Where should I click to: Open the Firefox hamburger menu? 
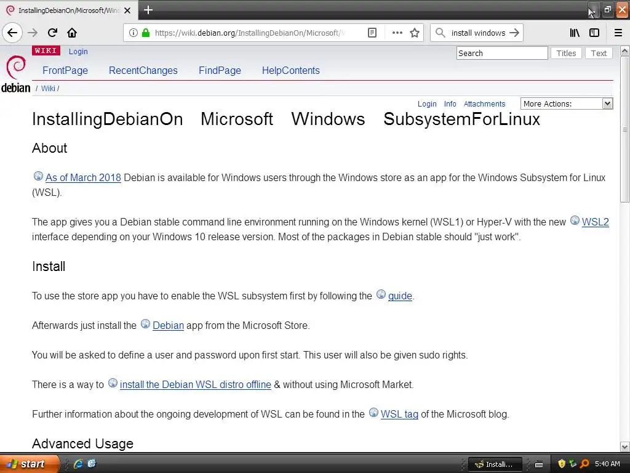618,33
